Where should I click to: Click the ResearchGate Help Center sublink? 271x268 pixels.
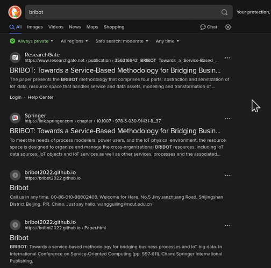[x=40, y=97]
